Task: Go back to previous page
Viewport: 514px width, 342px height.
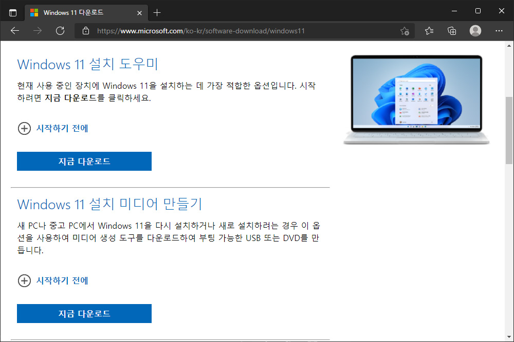Action: [x=15, y=31]
